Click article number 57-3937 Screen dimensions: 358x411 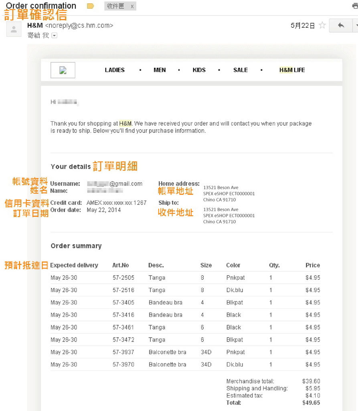(x=123, y=352)
